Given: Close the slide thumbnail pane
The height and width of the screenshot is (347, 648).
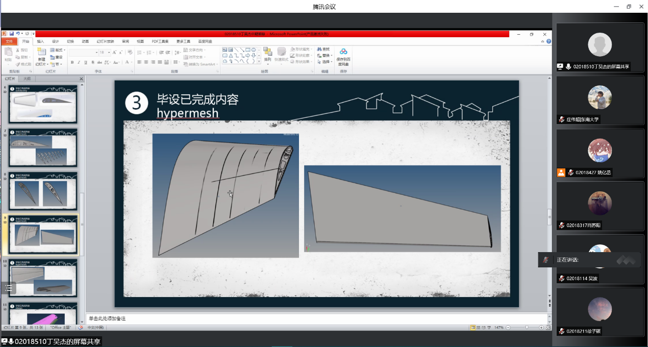Looking at the screenshot, I should tap(81, 79).
